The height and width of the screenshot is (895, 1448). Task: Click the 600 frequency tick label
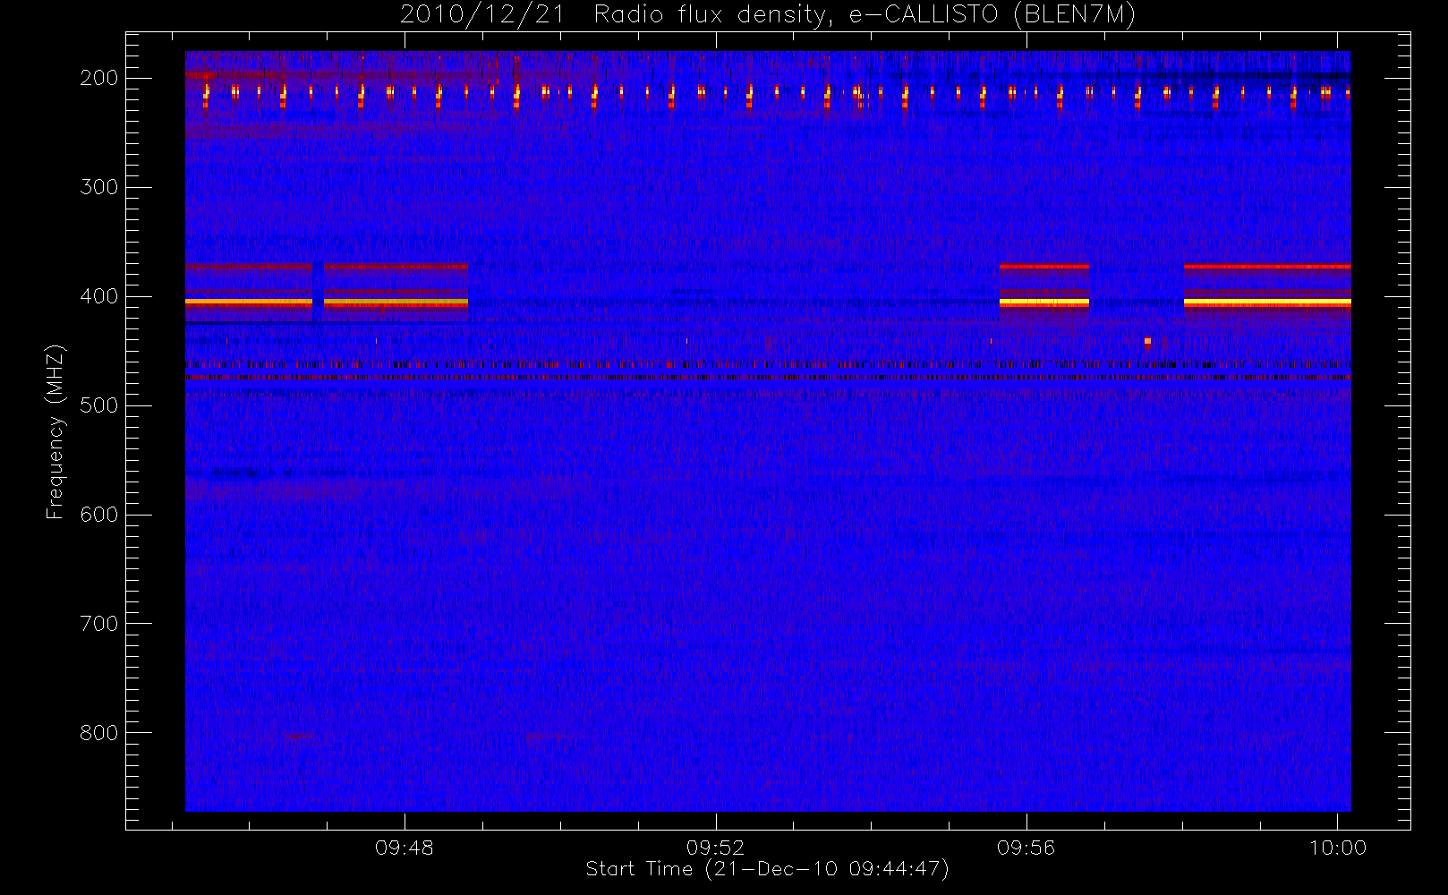(98, 515)
